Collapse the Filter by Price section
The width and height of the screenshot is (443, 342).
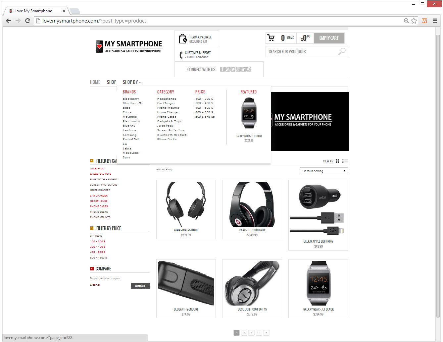pyautogui.click(x=92, y=228)
